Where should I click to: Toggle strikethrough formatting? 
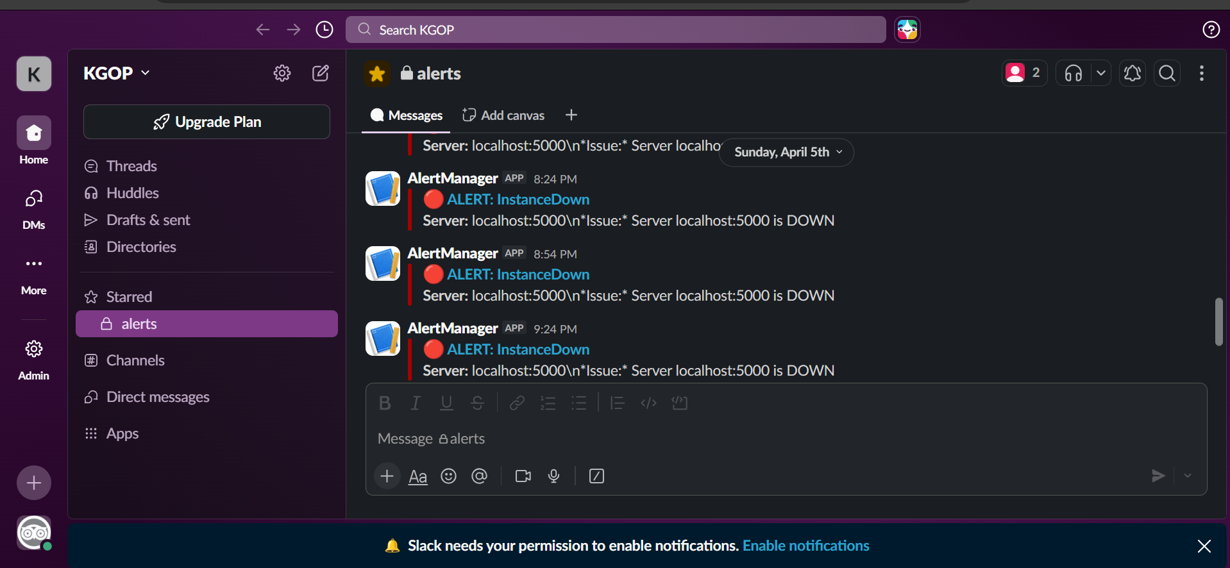pos(477,403)
